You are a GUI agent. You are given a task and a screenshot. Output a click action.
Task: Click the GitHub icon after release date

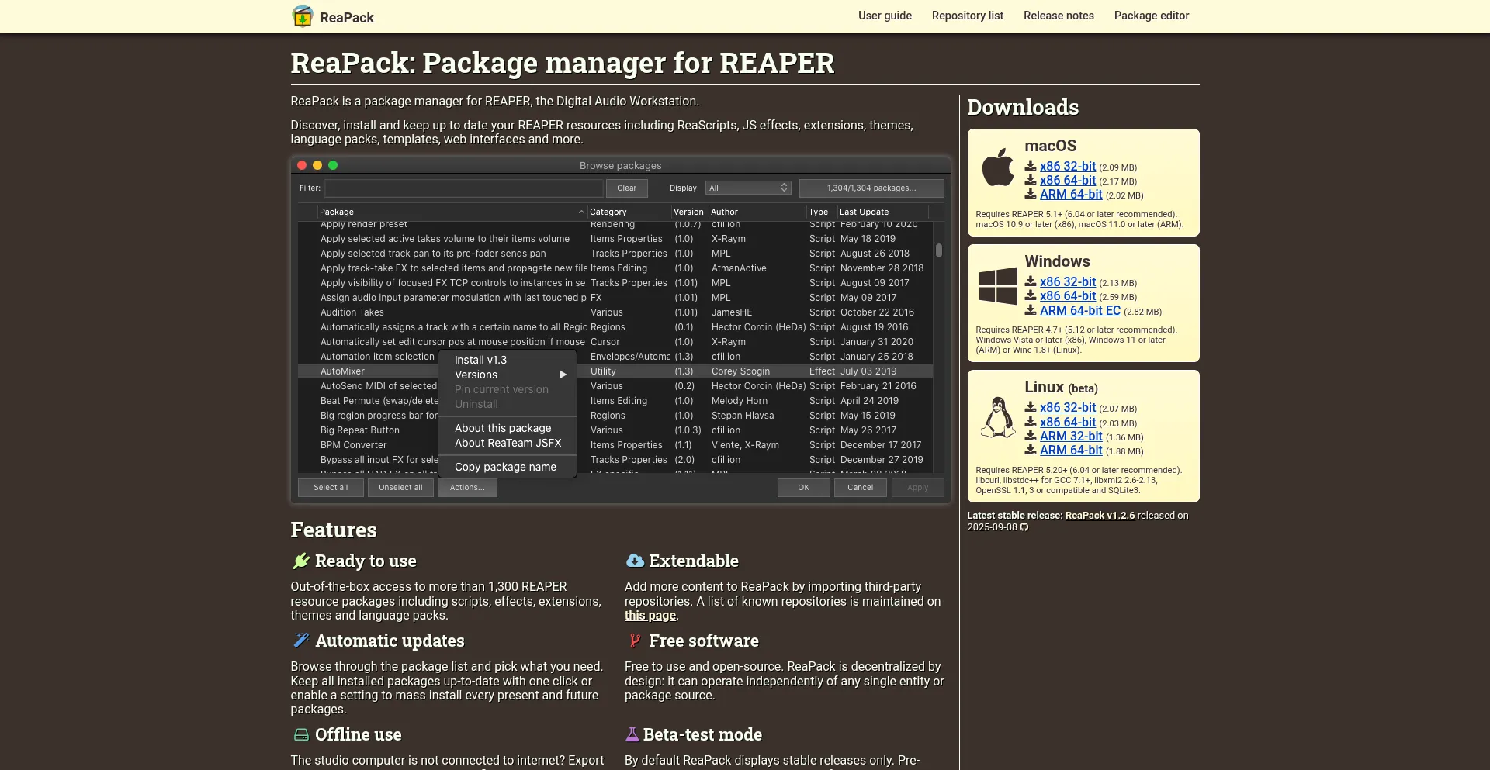point(1024,527)
